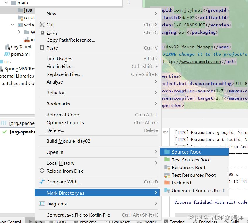Click the 'Process finished with exit code' line
This screenshot has width=248, height=223.
(211, 202)
